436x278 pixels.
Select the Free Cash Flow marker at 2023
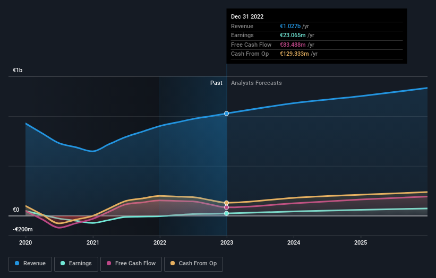coord(227,207)
